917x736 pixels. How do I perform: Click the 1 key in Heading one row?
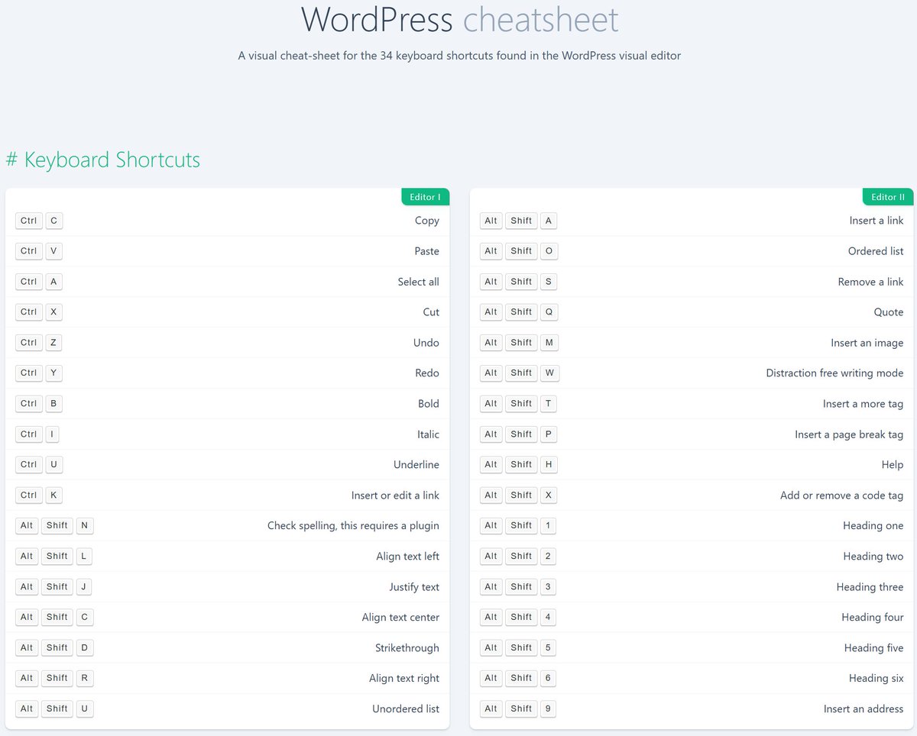point(548,526)
